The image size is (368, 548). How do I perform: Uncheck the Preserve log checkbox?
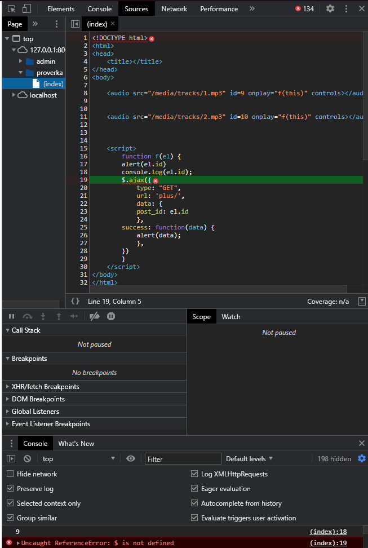(x=11, y=489)
